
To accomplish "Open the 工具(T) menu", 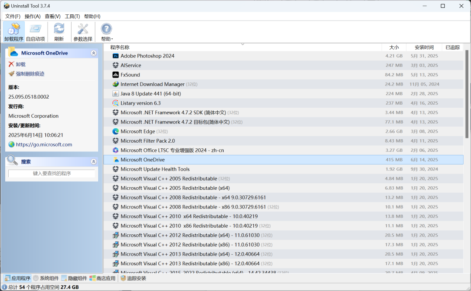I will click(x=72, y=16).
